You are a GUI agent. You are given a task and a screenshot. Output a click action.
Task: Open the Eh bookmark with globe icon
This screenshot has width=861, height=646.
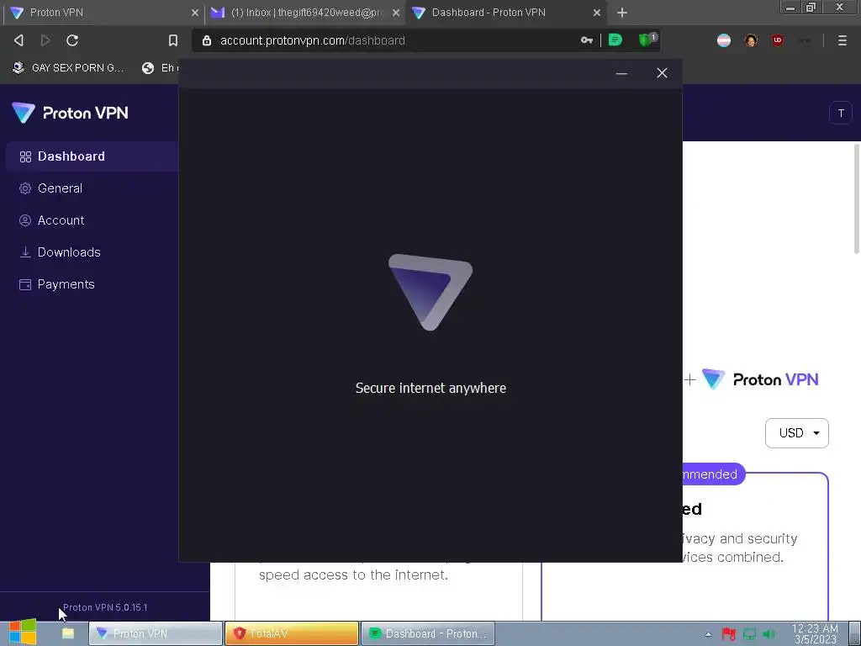pyautogui.click(x=161, y=67)
